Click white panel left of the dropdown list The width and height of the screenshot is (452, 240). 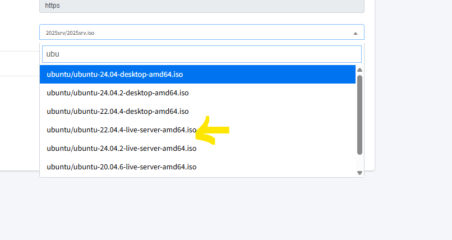tap(20, 124)
